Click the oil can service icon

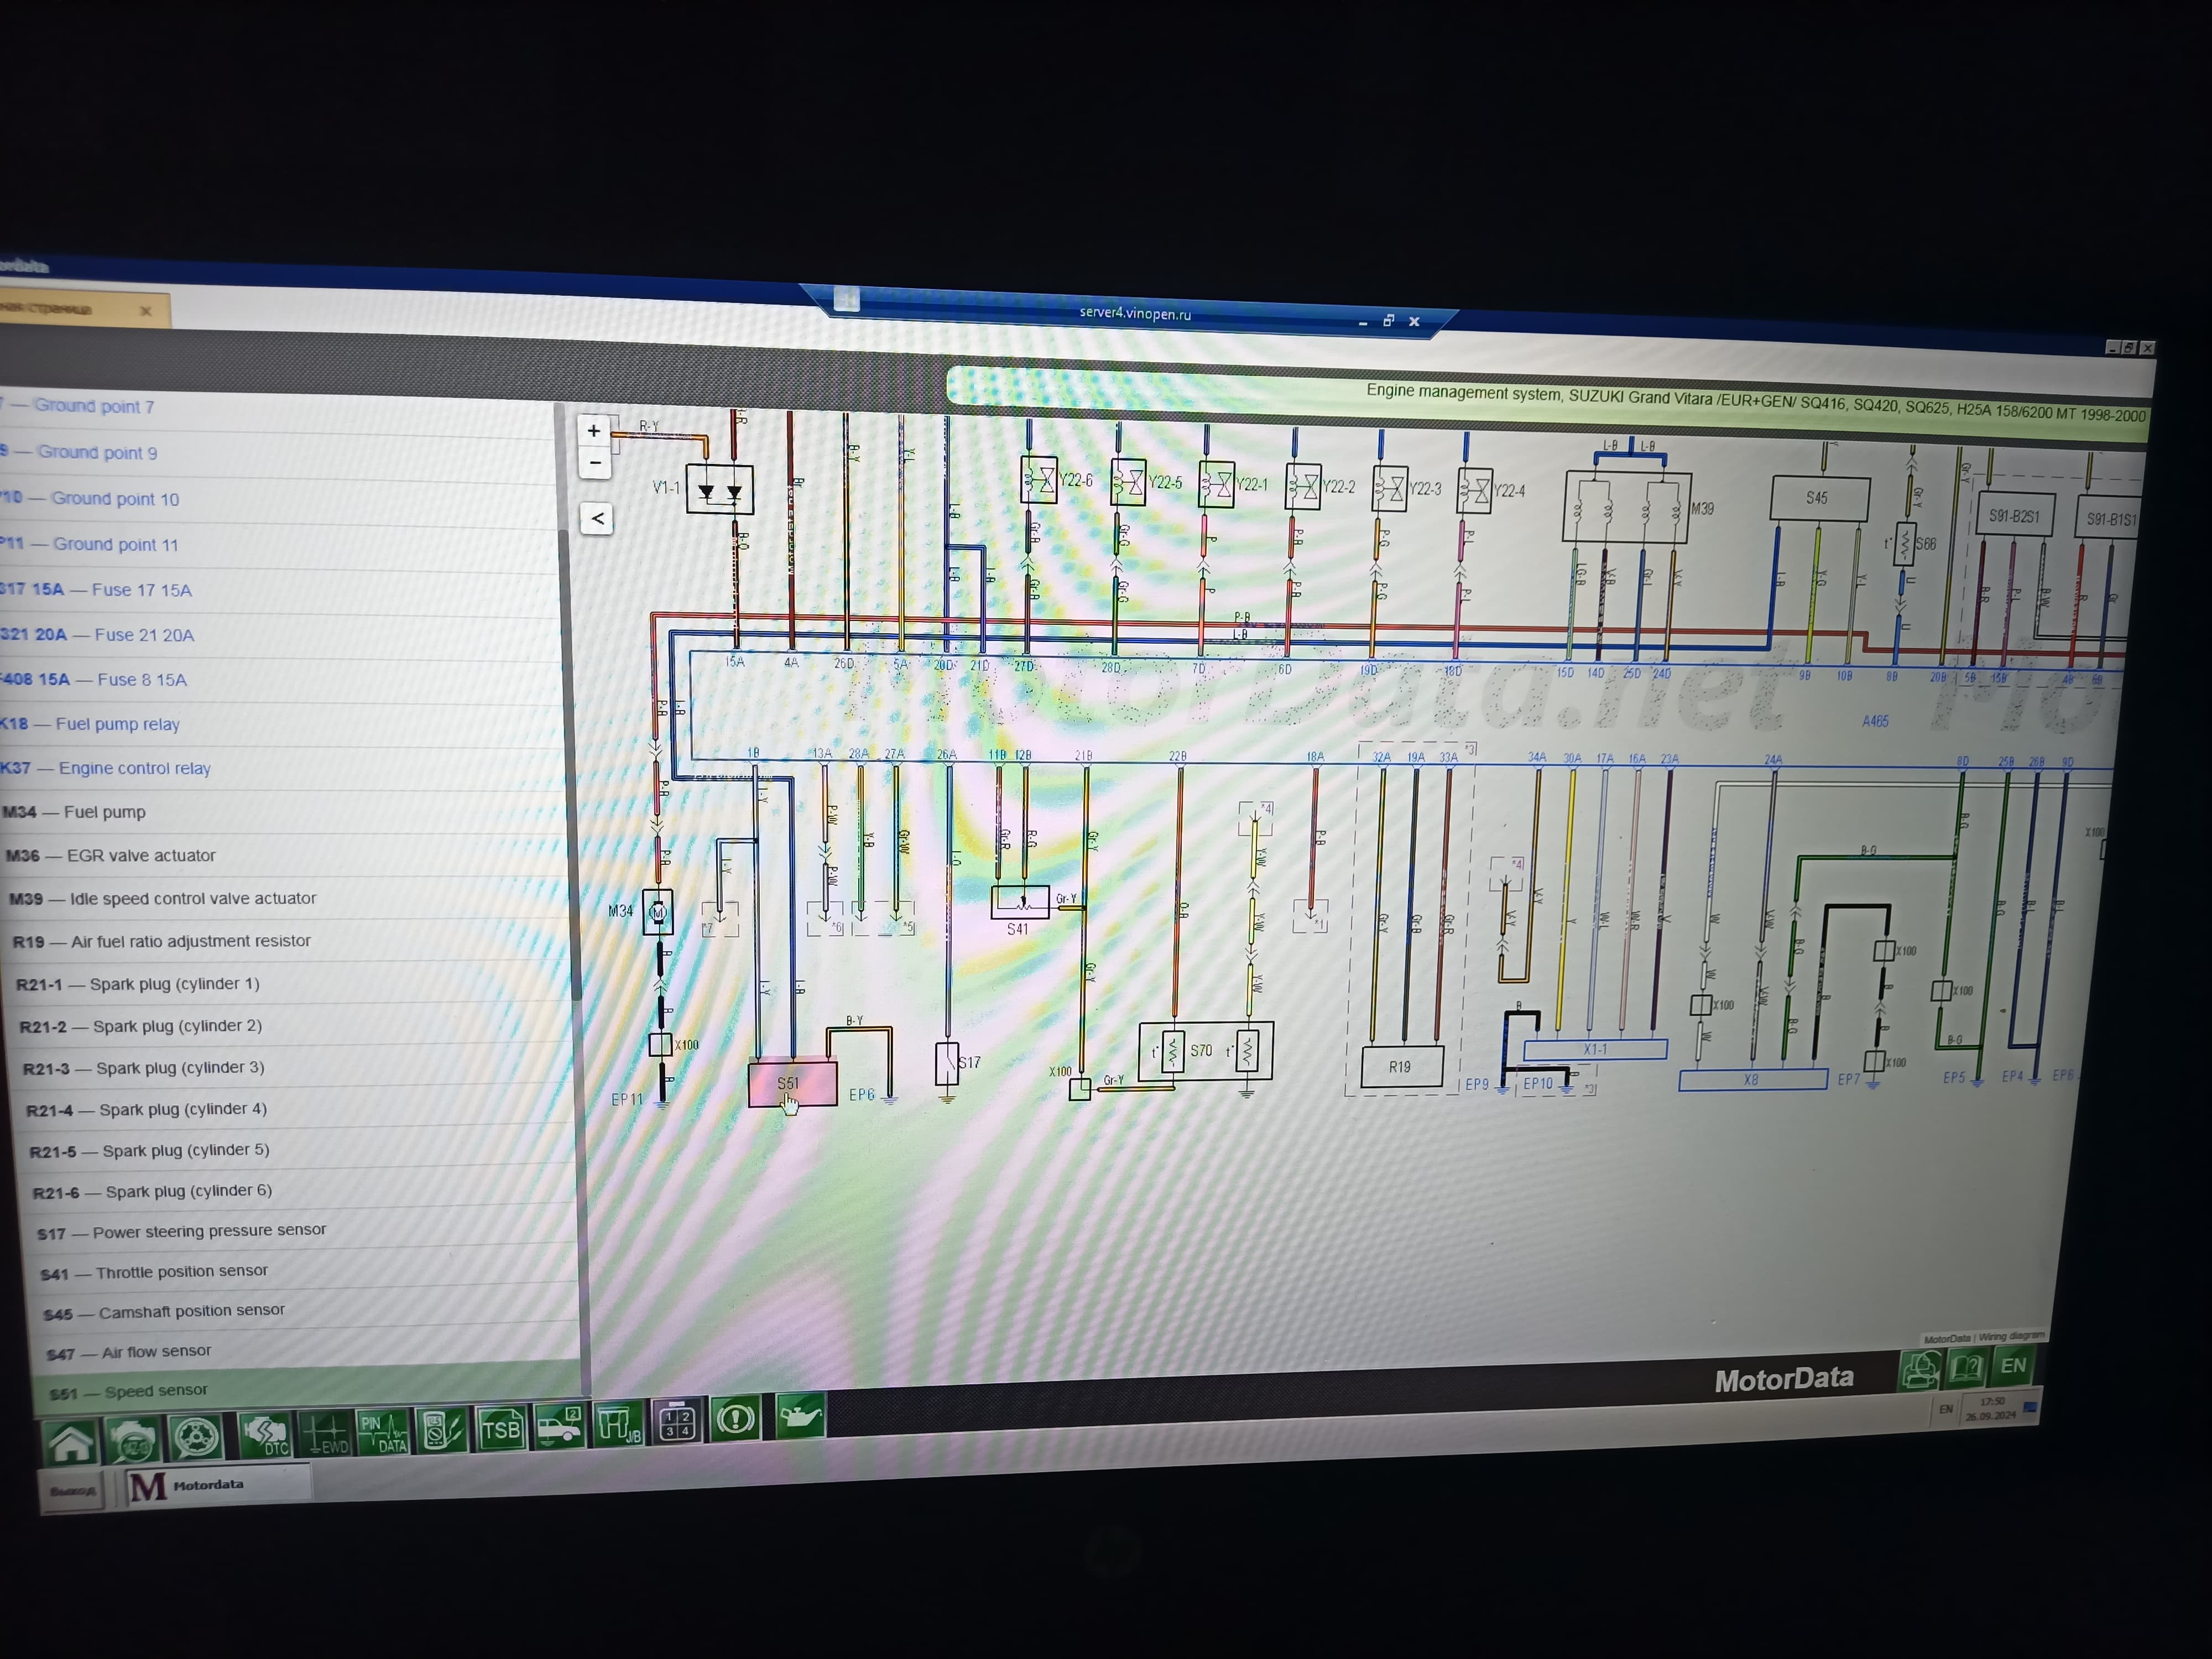pyautogui.click(x=799, y=1417)
